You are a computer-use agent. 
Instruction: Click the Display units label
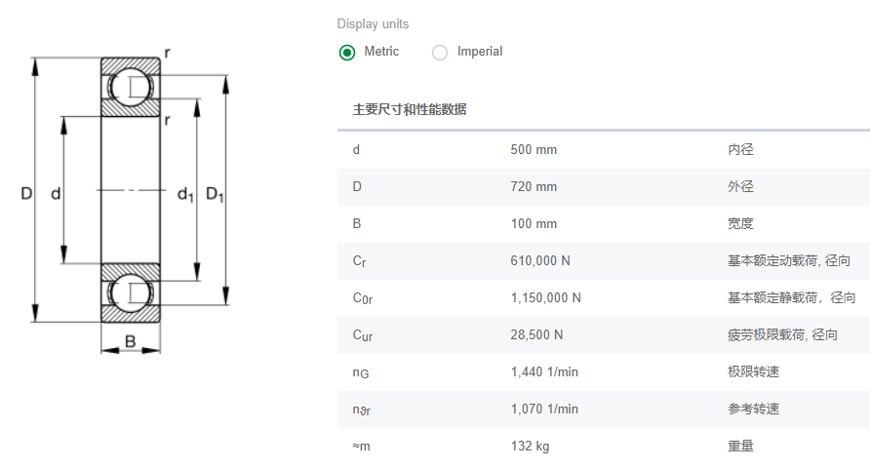pos(374,23)
